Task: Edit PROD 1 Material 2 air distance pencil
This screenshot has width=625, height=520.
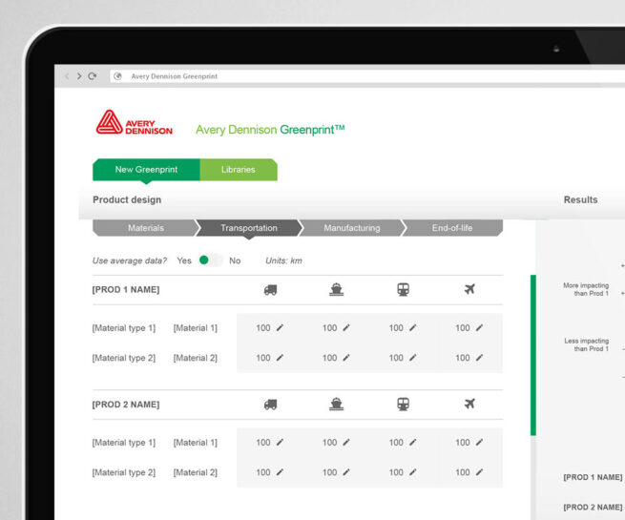Action: click(x=480, y=358)
